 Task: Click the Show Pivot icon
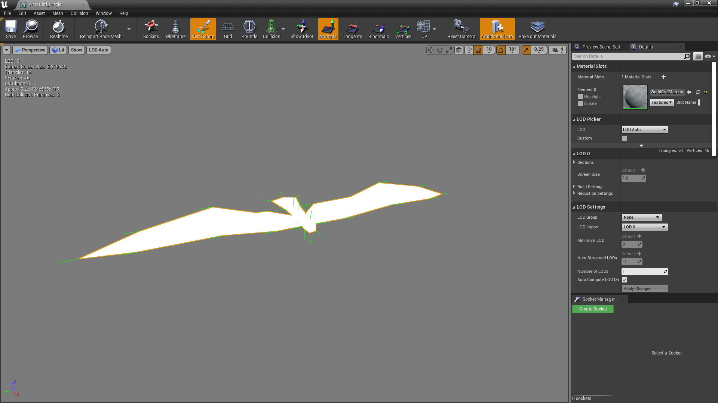pyautogui.click(x=301, y=29)
